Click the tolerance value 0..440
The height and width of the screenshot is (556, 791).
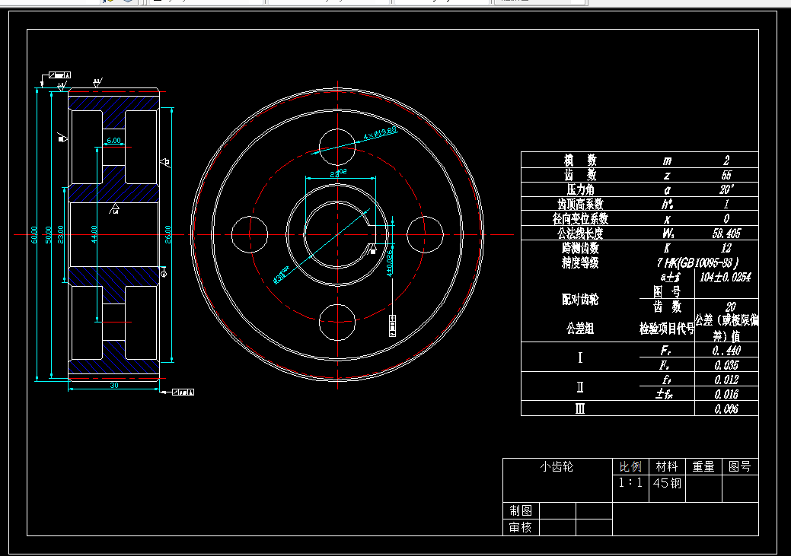(726, 351)
